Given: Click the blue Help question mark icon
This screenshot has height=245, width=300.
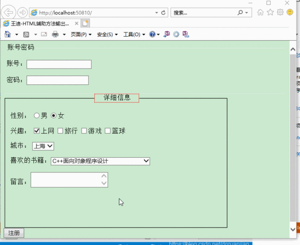Looking at the screenshot, I should (x=152, y=34).
